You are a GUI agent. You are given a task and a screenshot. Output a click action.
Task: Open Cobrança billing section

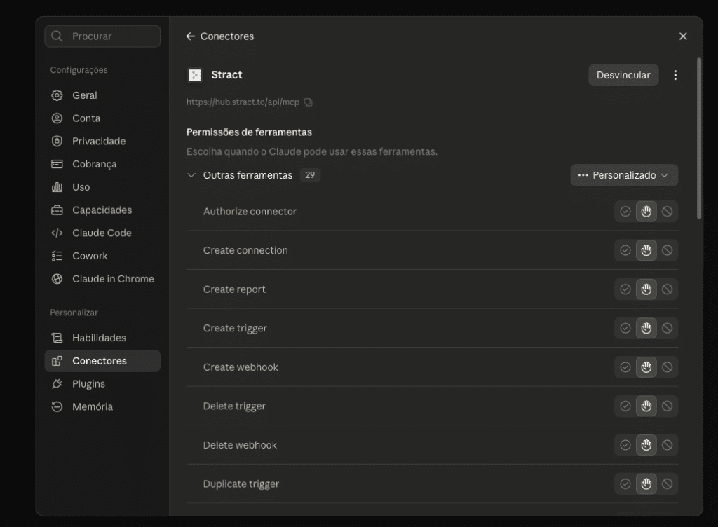click(102, 164)
